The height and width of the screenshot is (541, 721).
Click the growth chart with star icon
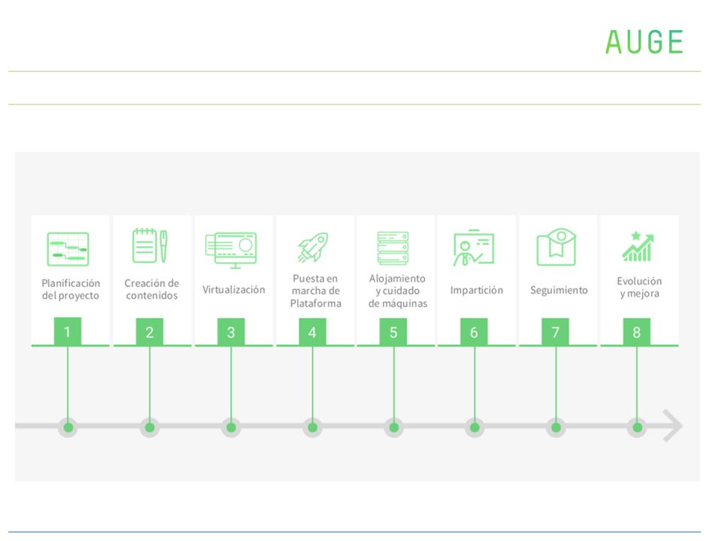pyautogui.click(x=638, y=246)
